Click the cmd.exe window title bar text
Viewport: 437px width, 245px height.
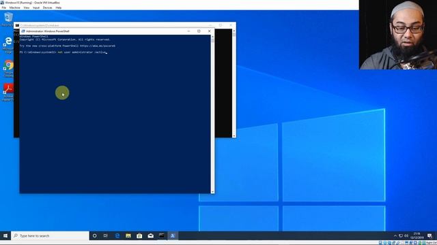(x=40, y=25)
